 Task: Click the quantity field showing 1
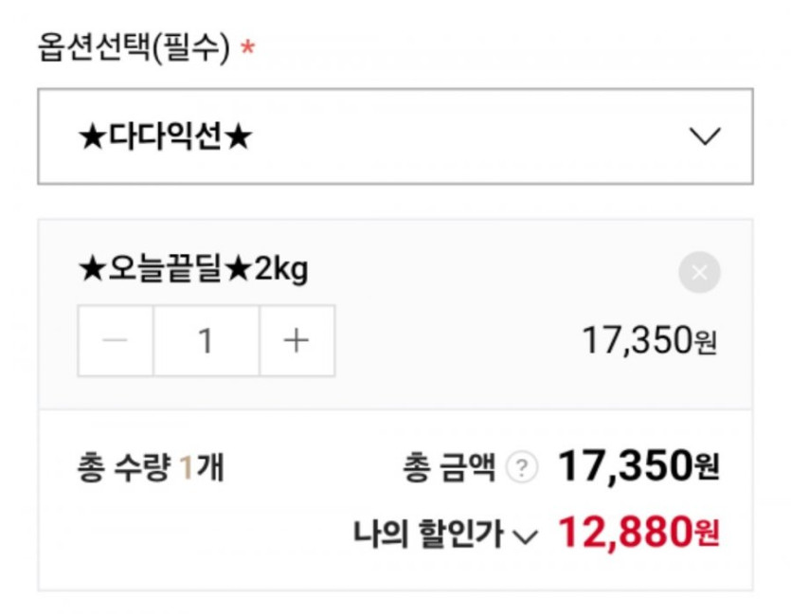(x=206, y=341)
